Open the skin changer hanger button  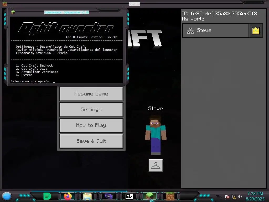(156, 165)
